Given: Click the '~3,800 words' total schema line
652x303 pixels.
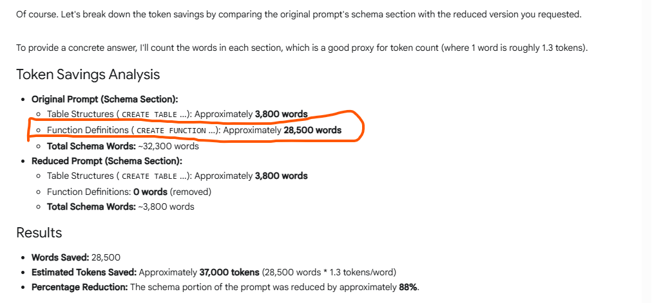Looking at the screenshot, I should (120, 207).
